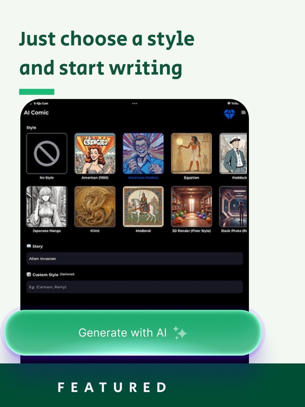Open the hamburger menu icon
This screenshot has height=407, width=305.
[x=243, y=112]
